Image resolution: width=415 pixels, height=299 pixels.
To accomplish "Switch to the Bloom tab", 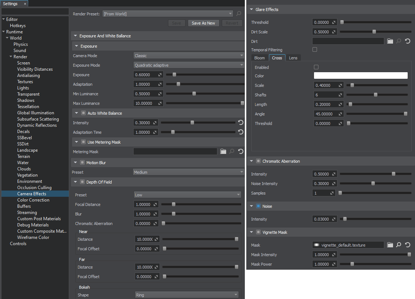I will 259,58.
